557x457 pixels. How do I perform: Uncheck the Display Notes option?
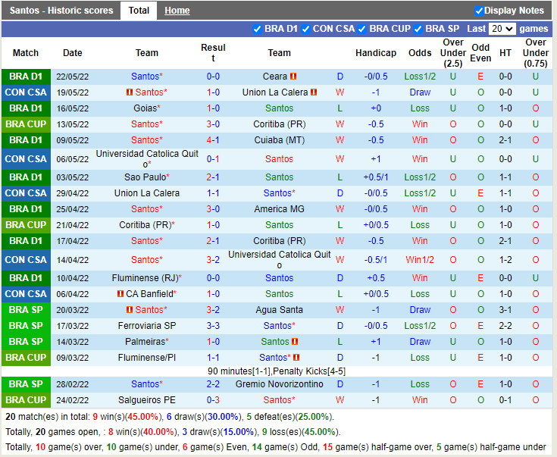click(479, 11)
